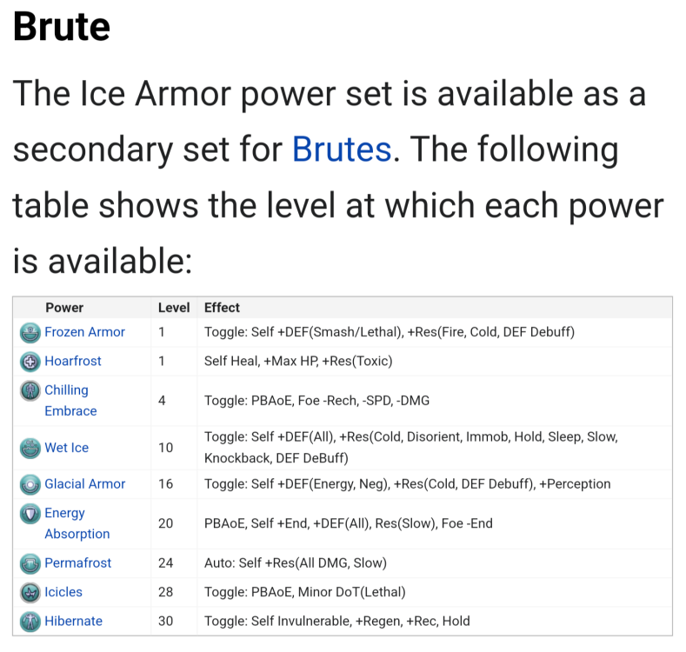
Task: Go to the Wet Ice page
Action: pos(66,448)
